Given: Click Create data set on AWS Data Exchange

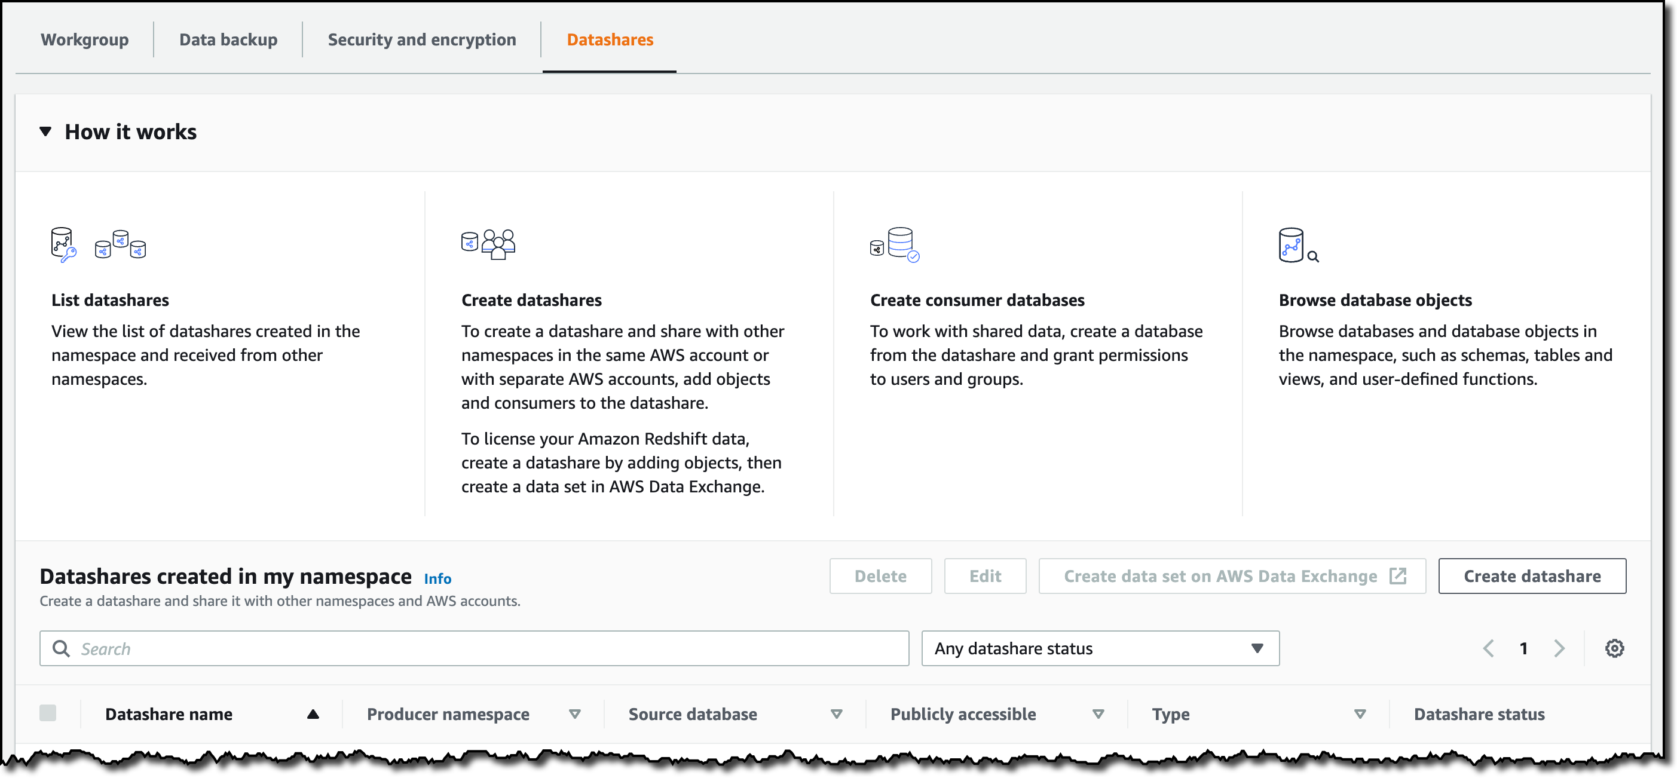Looking at the screenshot, I should 1232,576.
